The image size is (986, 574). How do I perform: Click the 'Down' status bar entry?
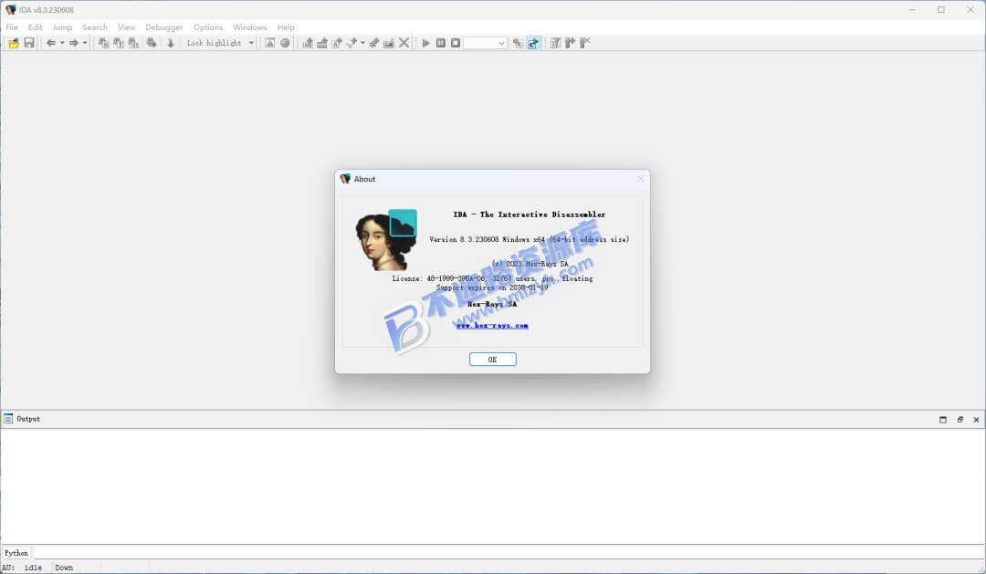(64, 567)
